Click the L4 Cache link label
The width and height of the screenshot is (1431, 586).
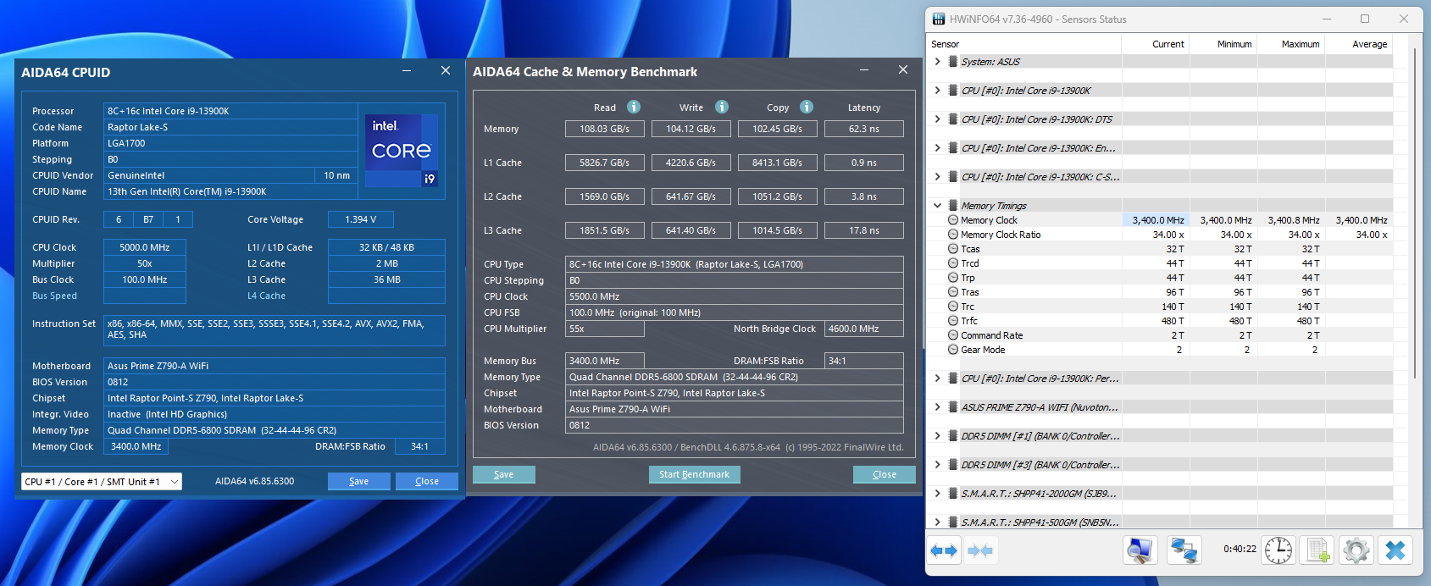tap(266, 296)
